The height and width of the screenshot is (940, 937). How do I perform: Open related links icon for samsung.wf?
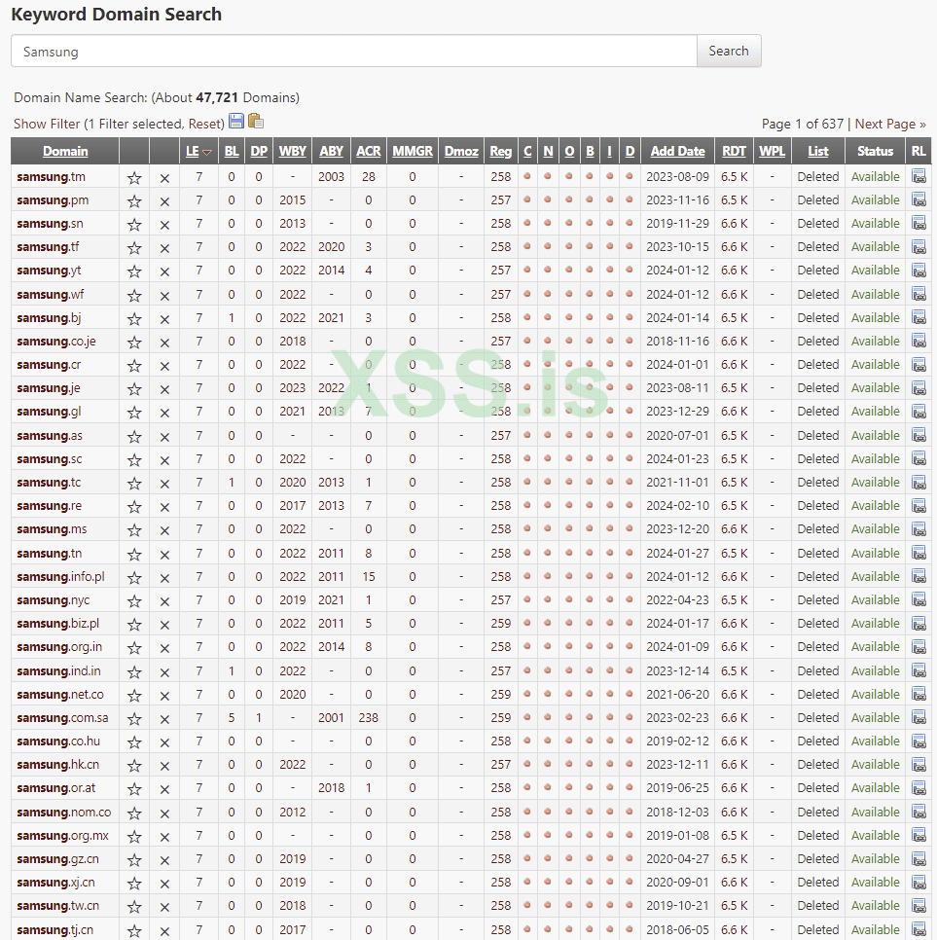[x=919, y=294]
